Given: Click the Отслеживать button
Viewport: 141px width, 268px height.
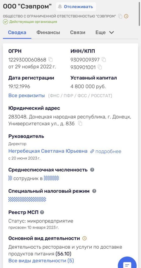Looking at the screenshot, I should (x=76, y=7).
